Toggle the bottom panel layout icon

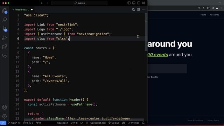(134, 3)
